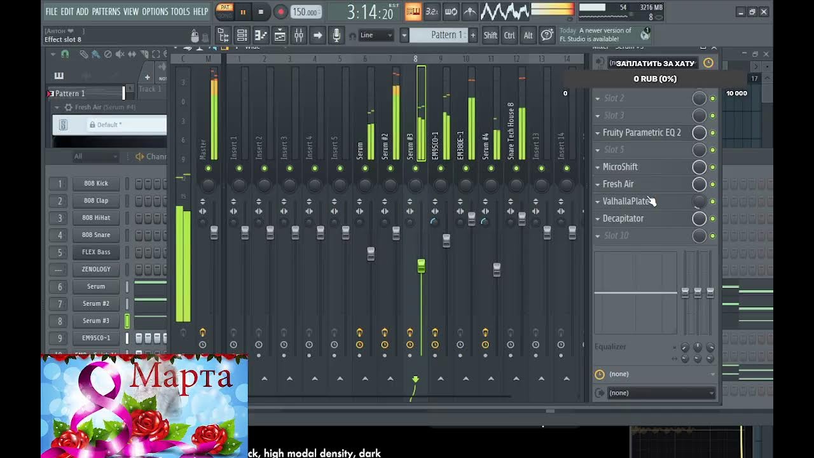The width and height of the screenshot is (814, 458).
Task: Toggle the 3.2 countdown before recording
Action: 432,11
